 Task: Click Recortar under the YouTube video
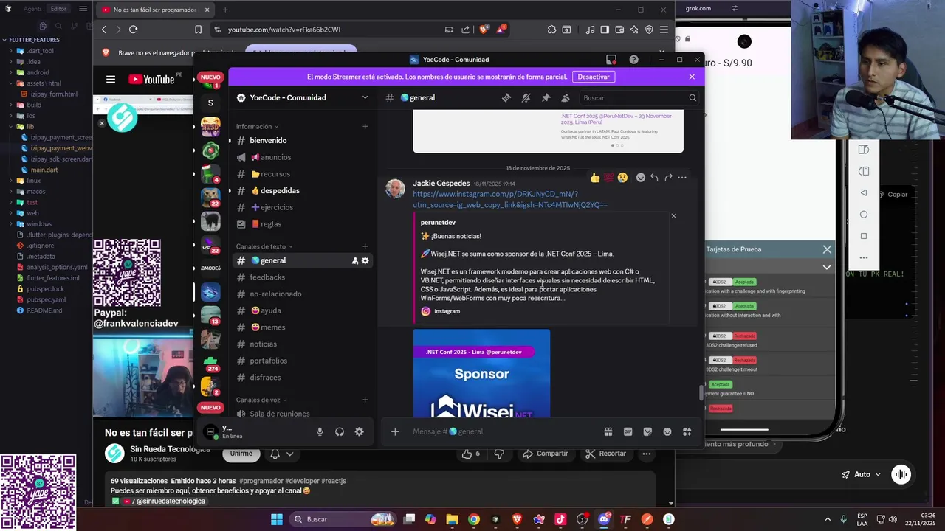pos(605,454)
